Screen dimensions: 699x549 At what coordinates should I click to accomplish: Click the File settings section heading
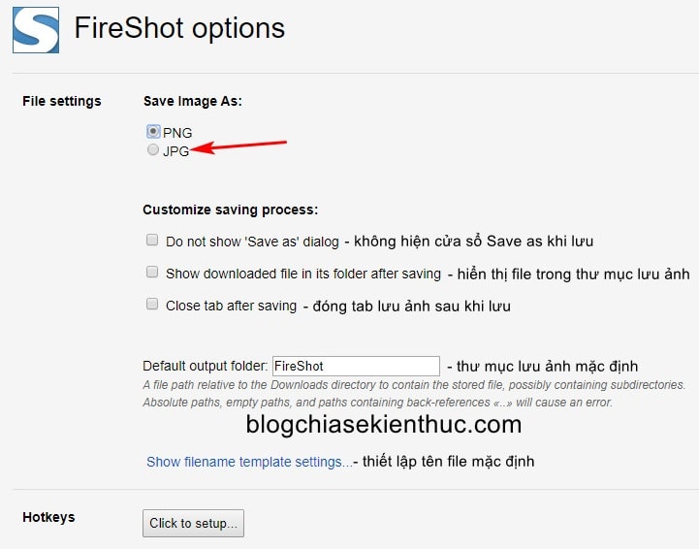pos(61,101)
